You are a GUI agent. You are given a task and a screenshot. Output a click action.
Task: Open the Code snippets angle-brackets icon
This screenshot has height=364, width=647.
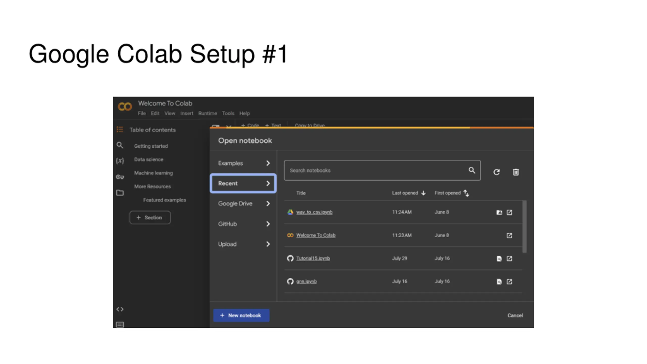click(120, 309)
